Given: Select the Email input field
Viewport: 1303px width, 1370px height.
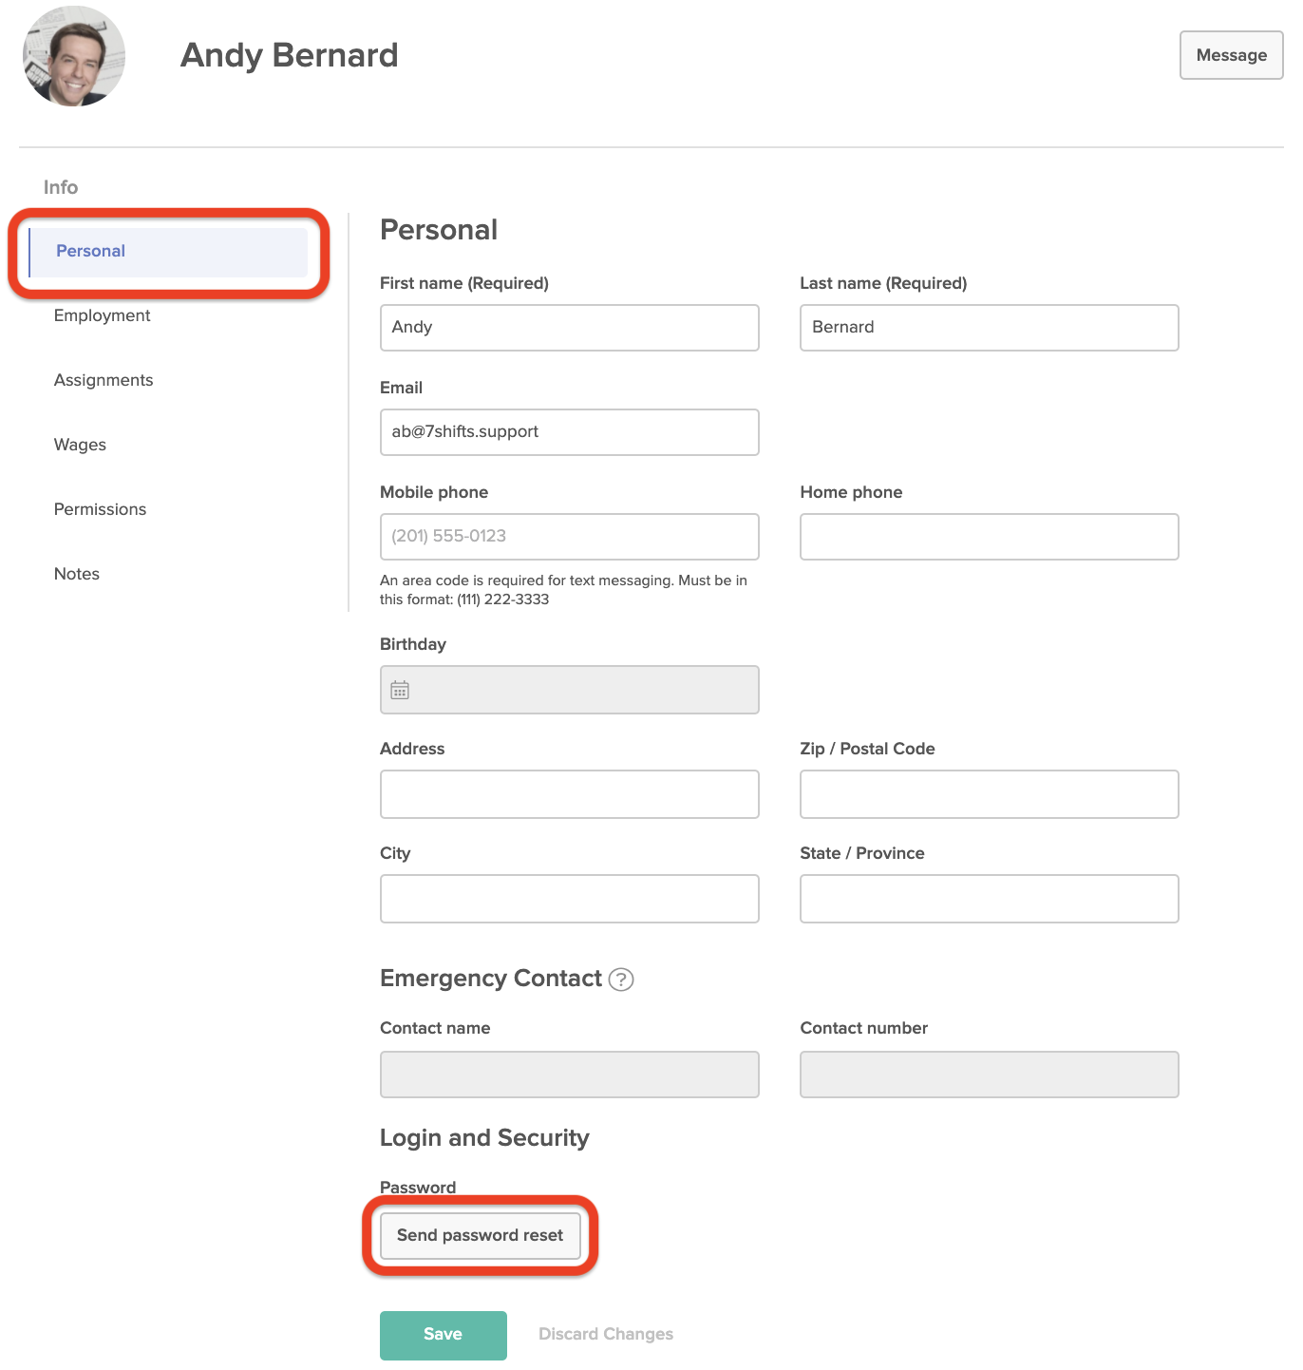Looking at the screenshot, I should pyautogui.click(x=569, y=432).
